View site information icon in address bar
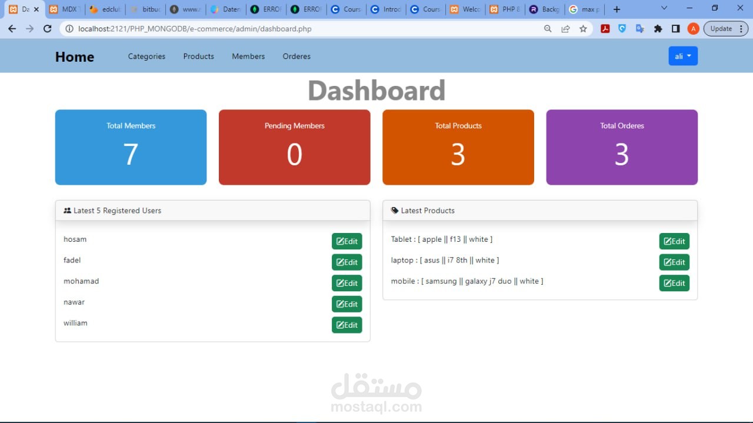753x423 pixels. (69, 29)
